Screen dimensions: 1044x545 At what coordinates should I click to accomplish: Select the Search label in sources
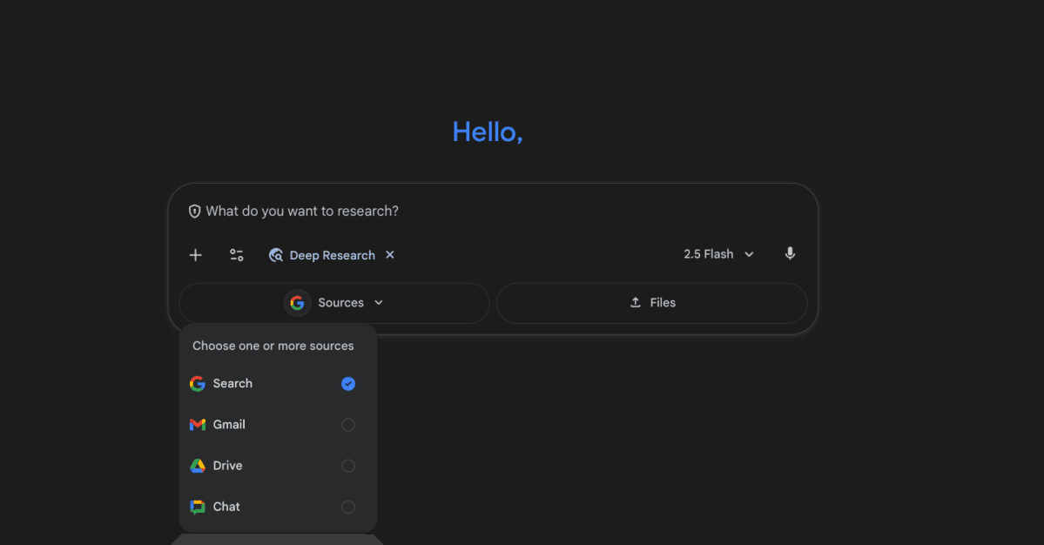(x=232, y=384)
